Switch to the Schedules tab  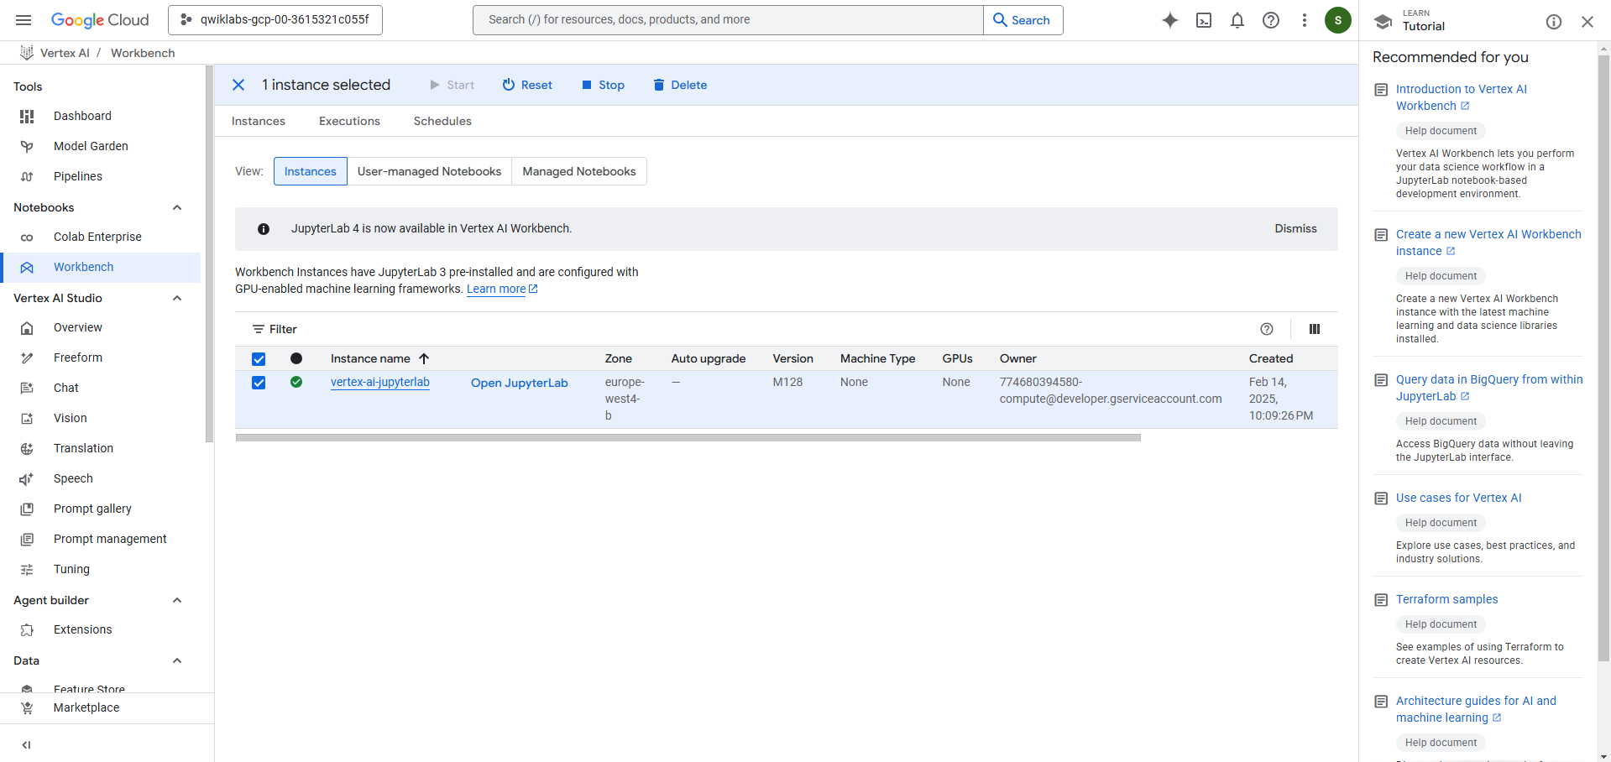[442, 121]
